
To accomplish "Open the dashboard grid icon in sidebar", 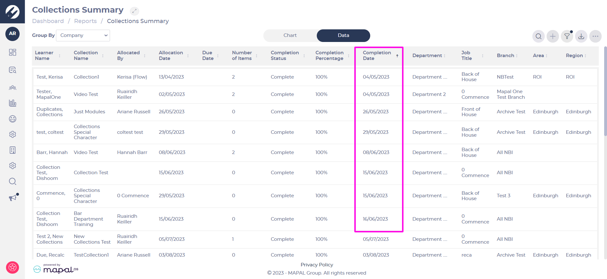I will (x=12, y=52).
